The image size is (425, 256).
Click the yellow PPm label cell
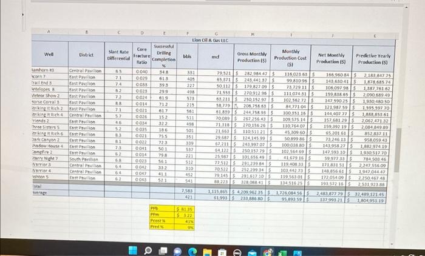pyautogui.click(x=162, y=215)
